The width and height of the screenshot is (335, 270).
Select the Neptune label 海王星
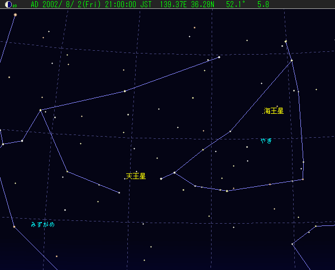coord(274,111)
